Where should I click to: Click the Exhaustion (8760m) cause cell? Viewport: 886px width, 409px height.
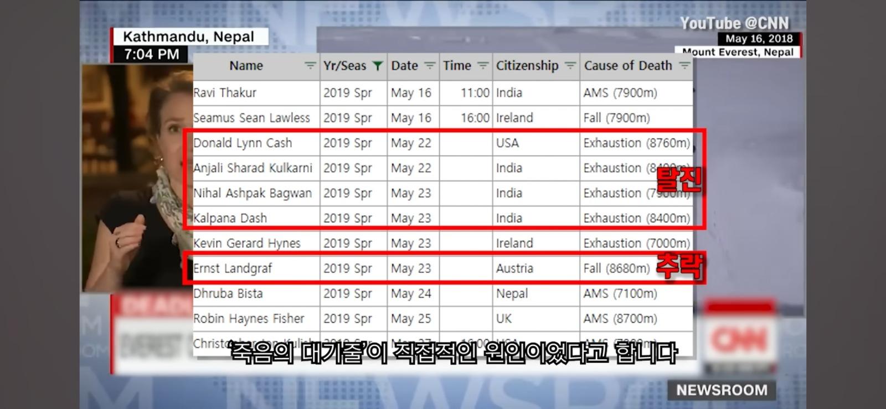[636, 143]
